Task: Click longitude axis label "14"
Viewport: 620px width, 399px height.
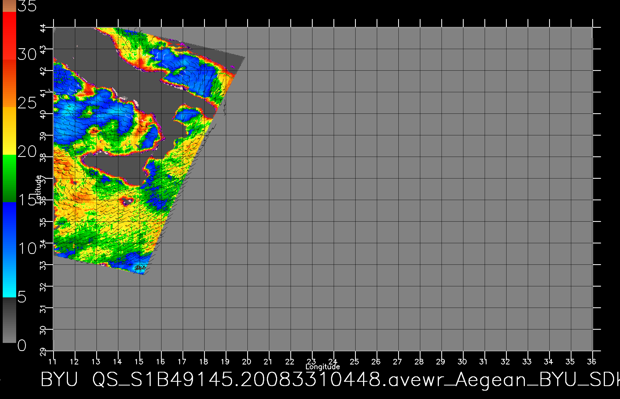Action: coord(117,362)
